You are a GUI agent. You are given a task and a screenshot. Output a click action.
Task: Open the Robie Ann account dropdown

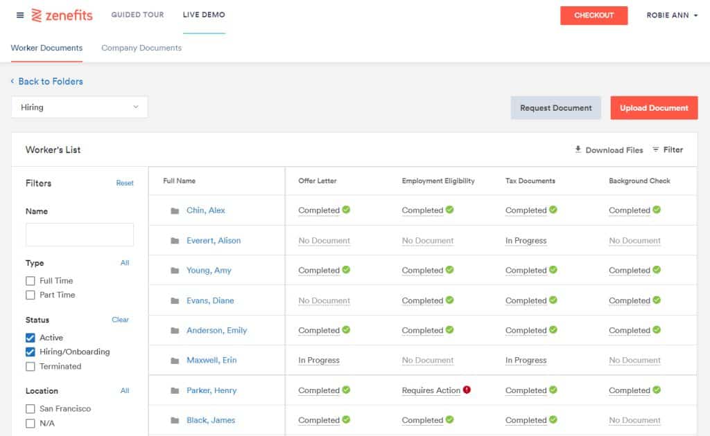672,15
